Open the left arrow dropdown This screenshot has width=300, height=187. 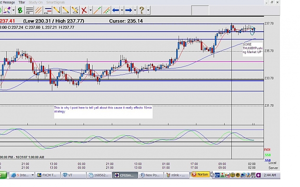[122, 10]
